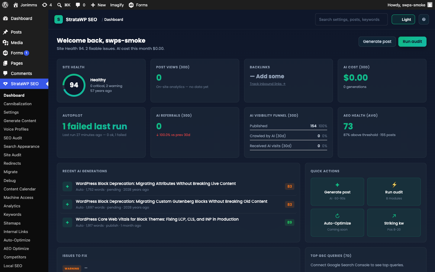Screen dimensions: 435x272
Task: Go to Site Audit in sidebar
Action: click(12, 155)
